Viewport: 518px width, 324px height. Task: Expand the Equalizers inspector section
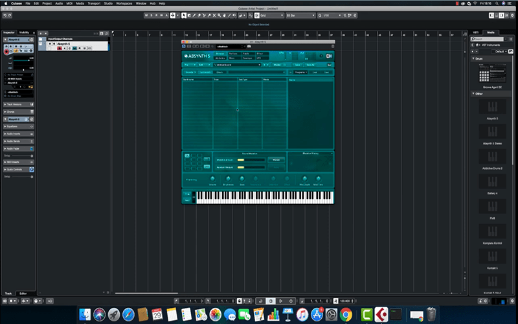pyautogui.click(x=19, y=126)
